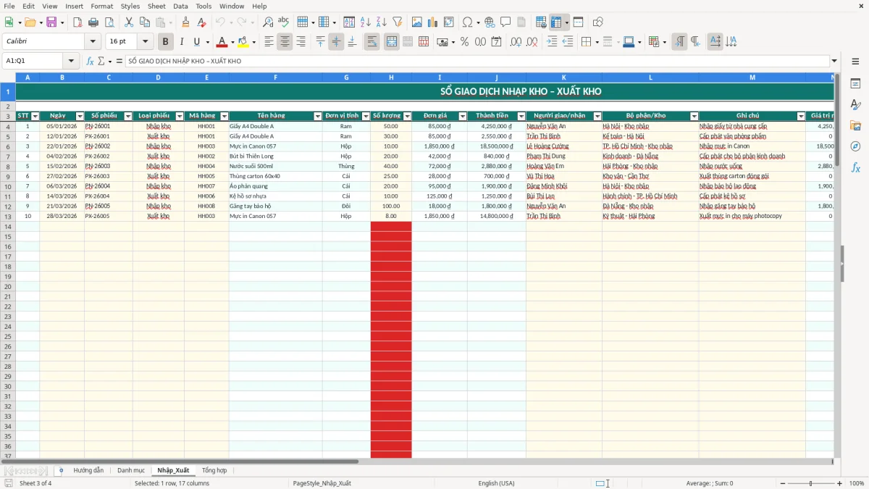This screenshot has height=489, width=869.
Task: Open the filter dropdown on Ngày column
Action: pyautogui.click(x=80, y=116)
